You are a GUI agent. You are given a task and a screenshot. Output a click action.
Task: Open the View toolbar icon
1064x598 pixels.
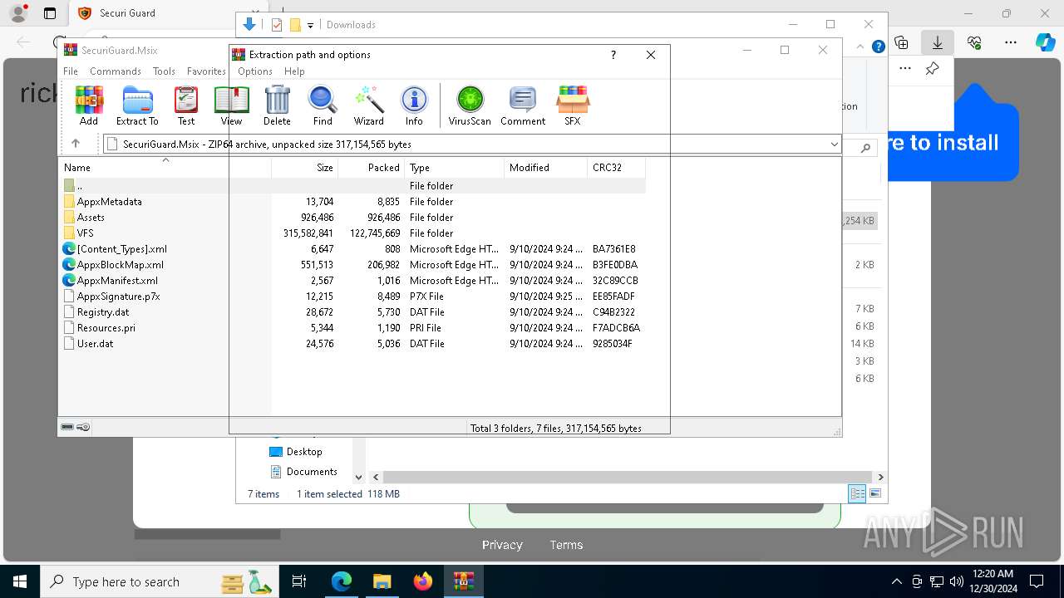click(231, 105)
